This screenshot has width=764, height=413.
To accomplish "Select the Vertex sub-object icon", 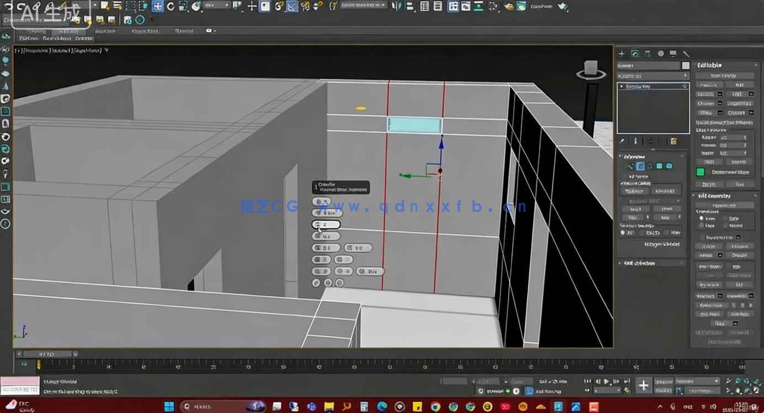I will [x=631, y=166].
